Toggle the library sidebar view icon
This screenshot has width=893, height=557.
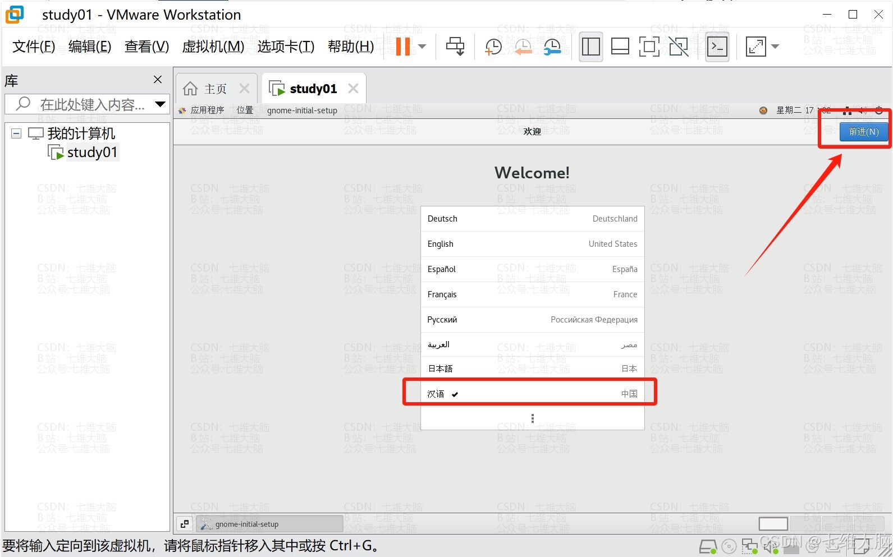[x=590, y=47]
